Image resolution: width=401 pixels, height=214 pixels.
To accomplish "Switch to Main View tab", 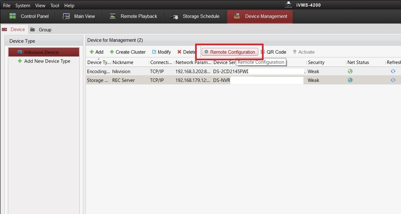I will [79, 16].
